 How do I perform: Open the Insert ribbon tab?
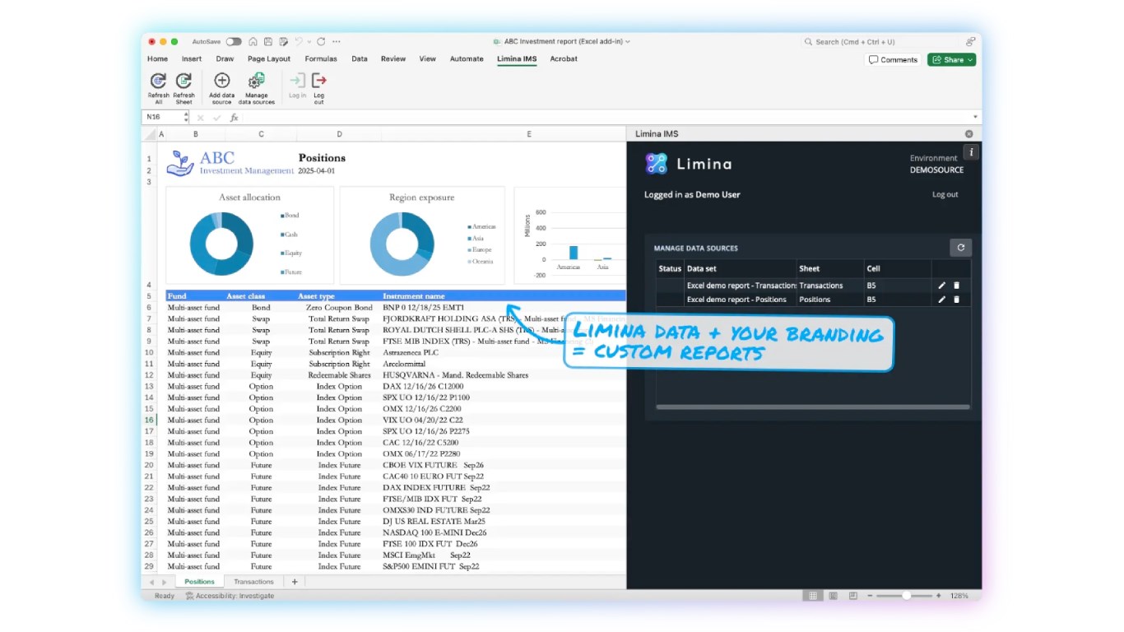coord(192,59)
